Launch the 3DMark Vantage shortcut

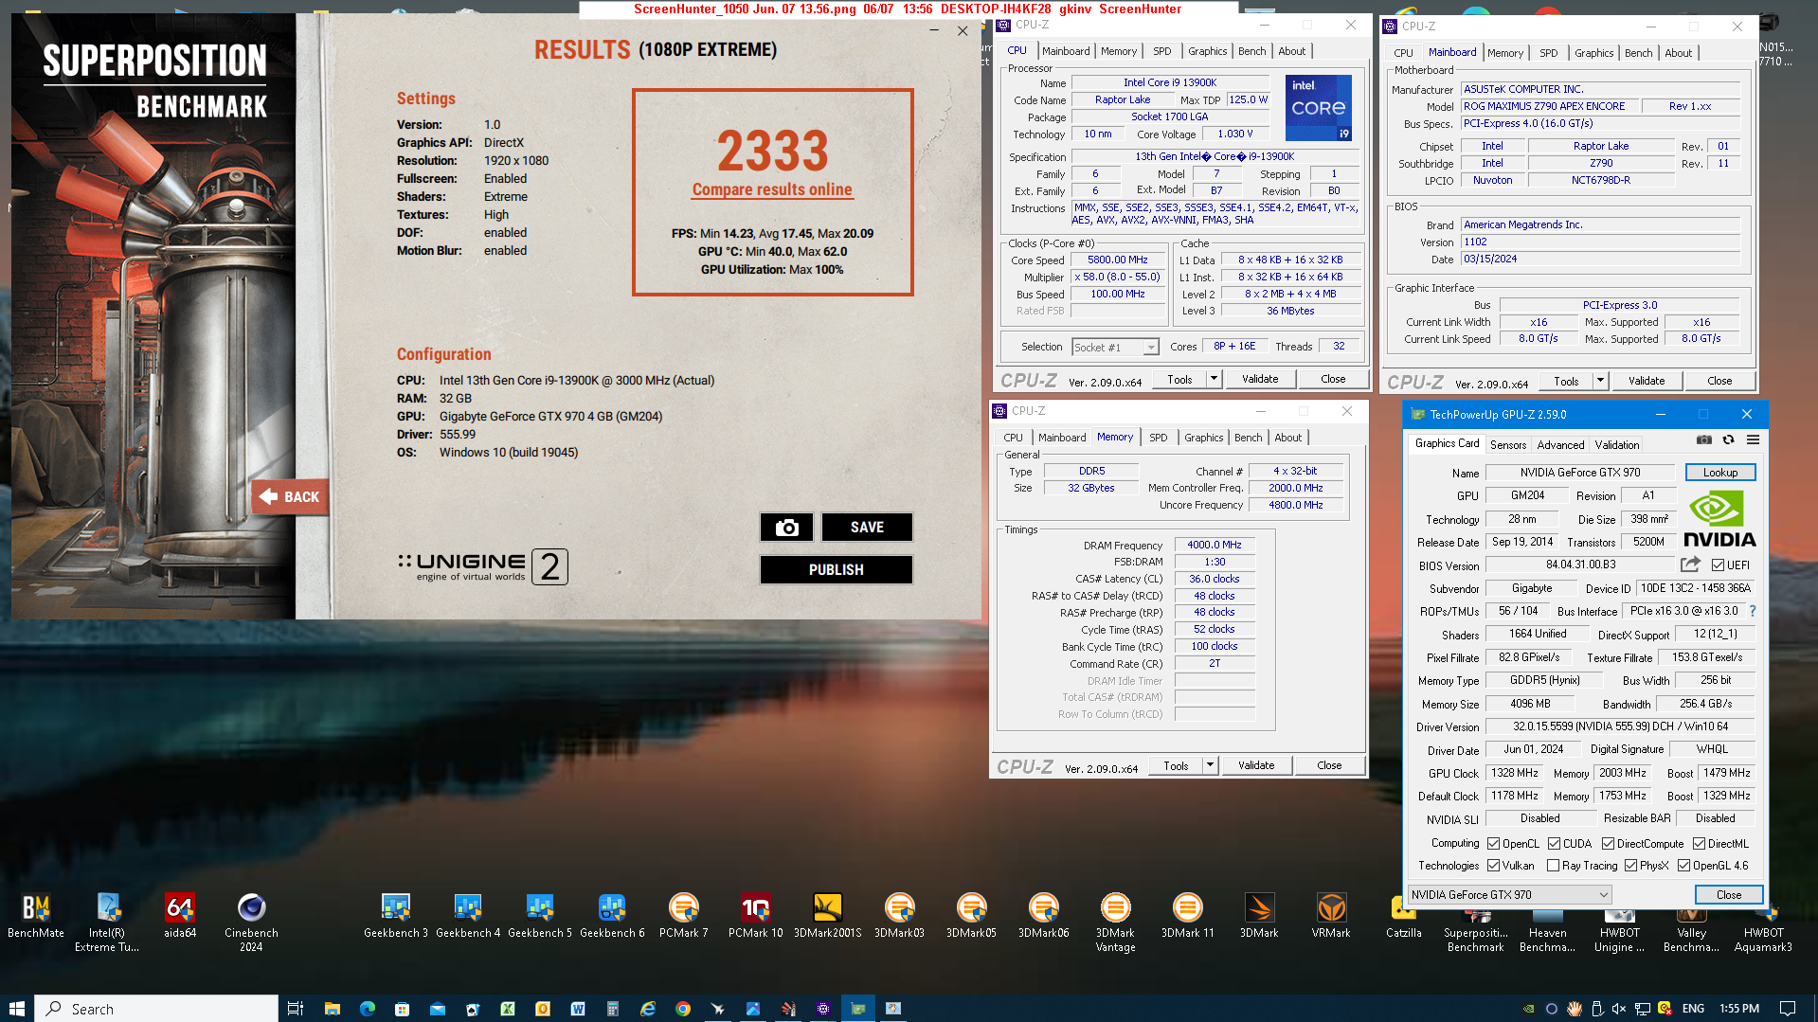coord(1115,923)
